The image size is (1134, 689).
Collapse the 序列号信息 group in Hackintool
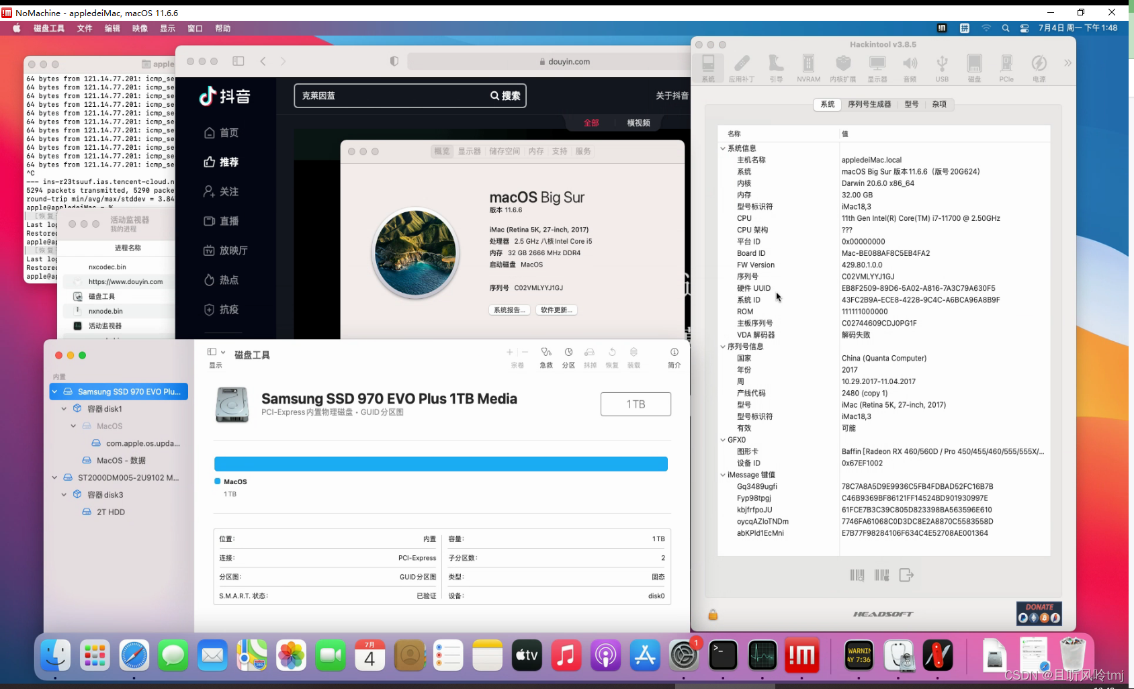(723, 347)
